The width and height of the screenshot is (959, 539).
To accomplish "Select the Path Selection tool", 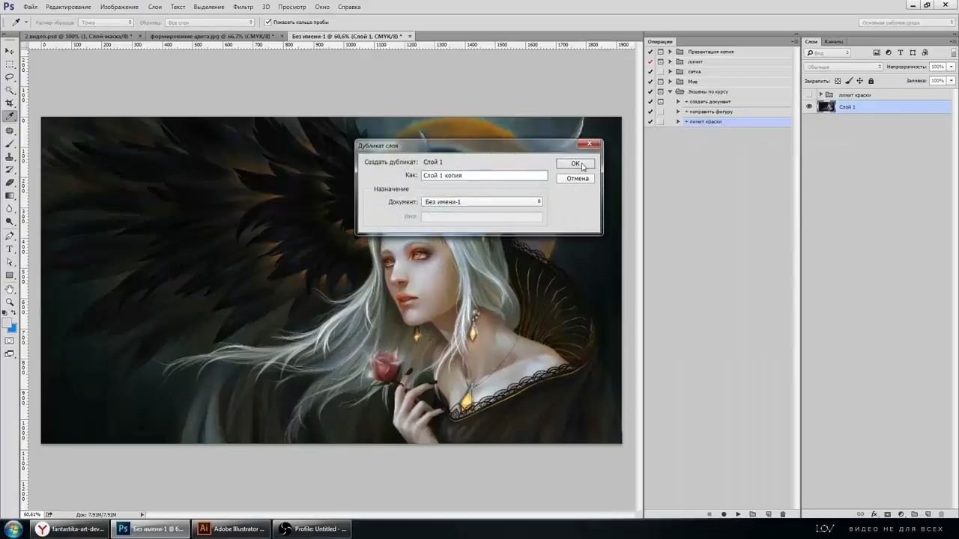I will (x=10, y=262).
